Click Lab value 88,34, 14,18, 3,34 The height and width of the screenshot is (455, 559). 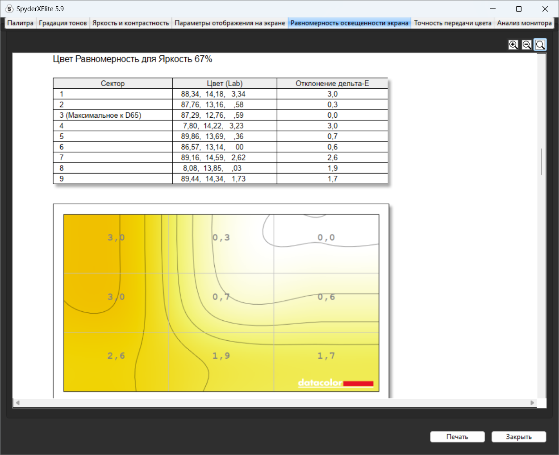tap(213, 94)
